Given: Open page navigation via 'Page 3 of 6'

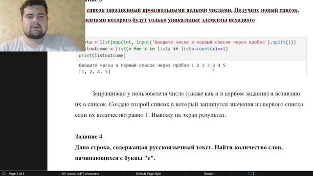Looking at the screenshot, I should pos(17,174).
